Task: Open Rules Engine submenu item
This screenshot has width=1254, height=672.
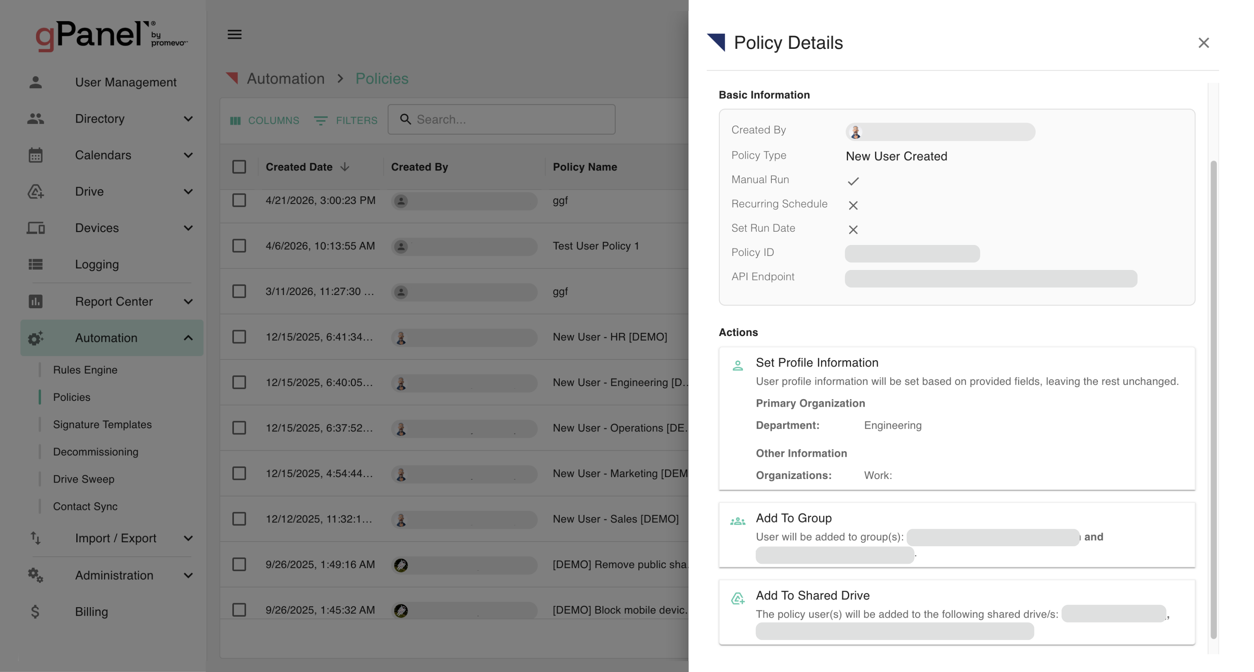Action: coord(85,370)
